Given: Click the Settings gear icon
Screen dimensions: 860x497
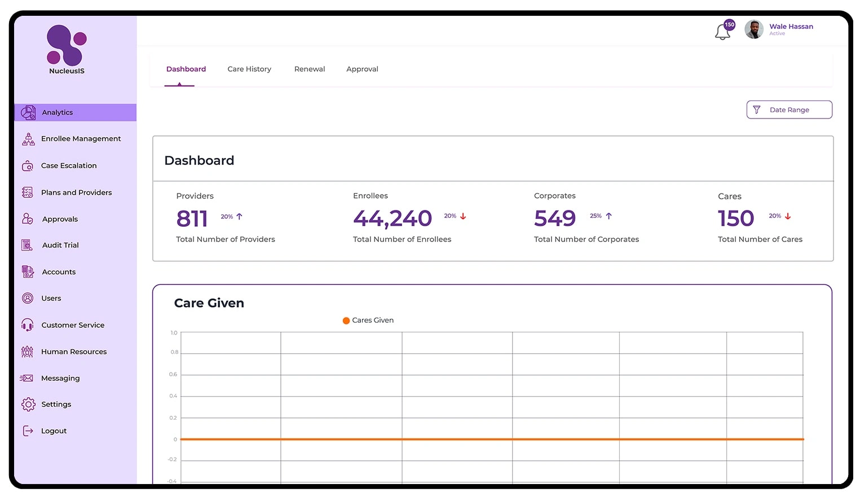Looking at the screenshot, I should click(x=28, y=404).
